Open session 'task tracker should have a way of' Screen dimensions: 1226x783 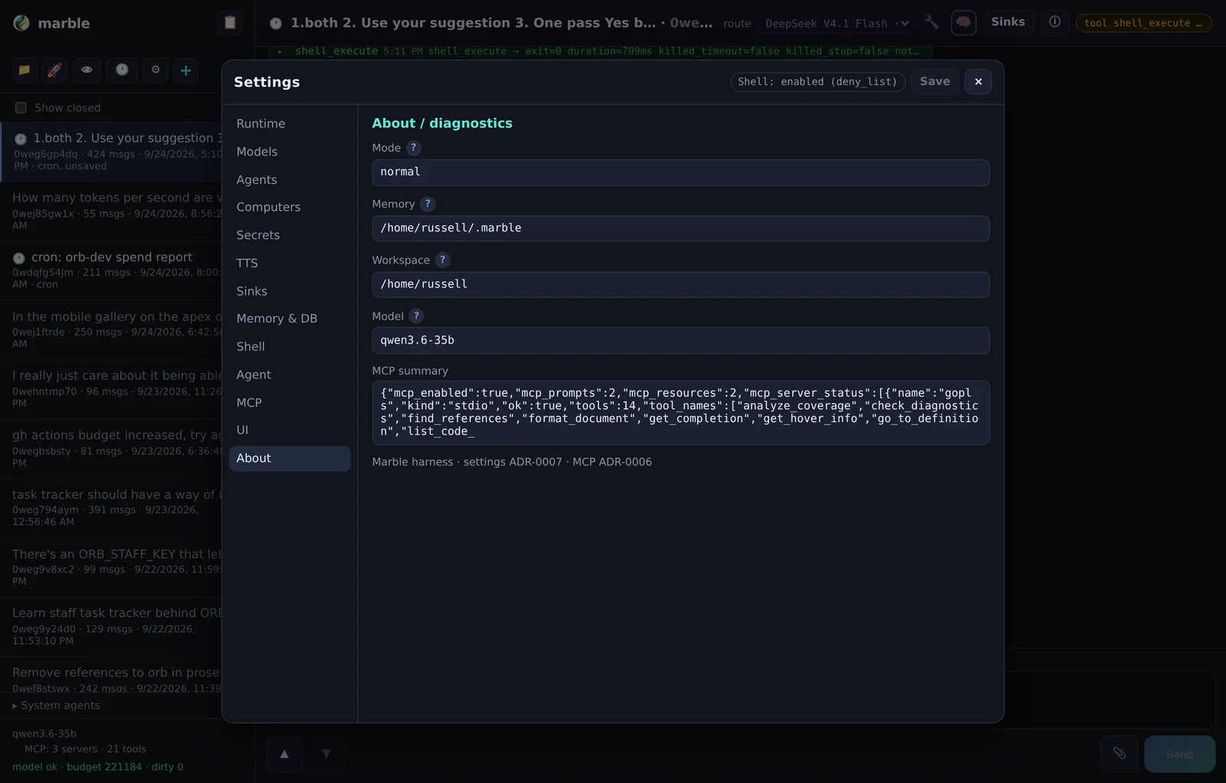111,507
